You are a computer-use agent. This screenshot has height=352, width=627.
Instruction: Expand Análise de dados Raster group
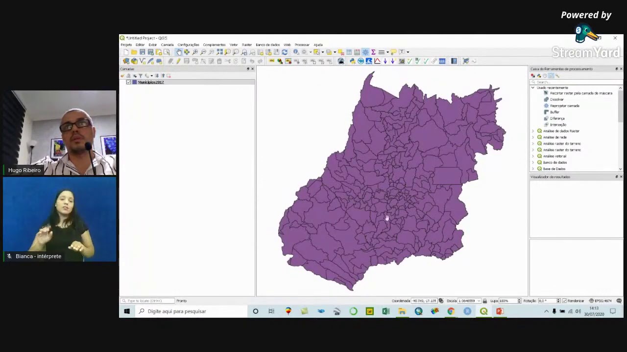533,131
